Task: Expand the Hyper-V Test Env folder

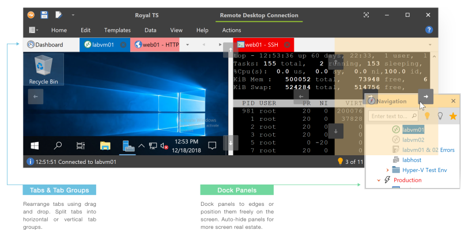Action: [388, 170]
